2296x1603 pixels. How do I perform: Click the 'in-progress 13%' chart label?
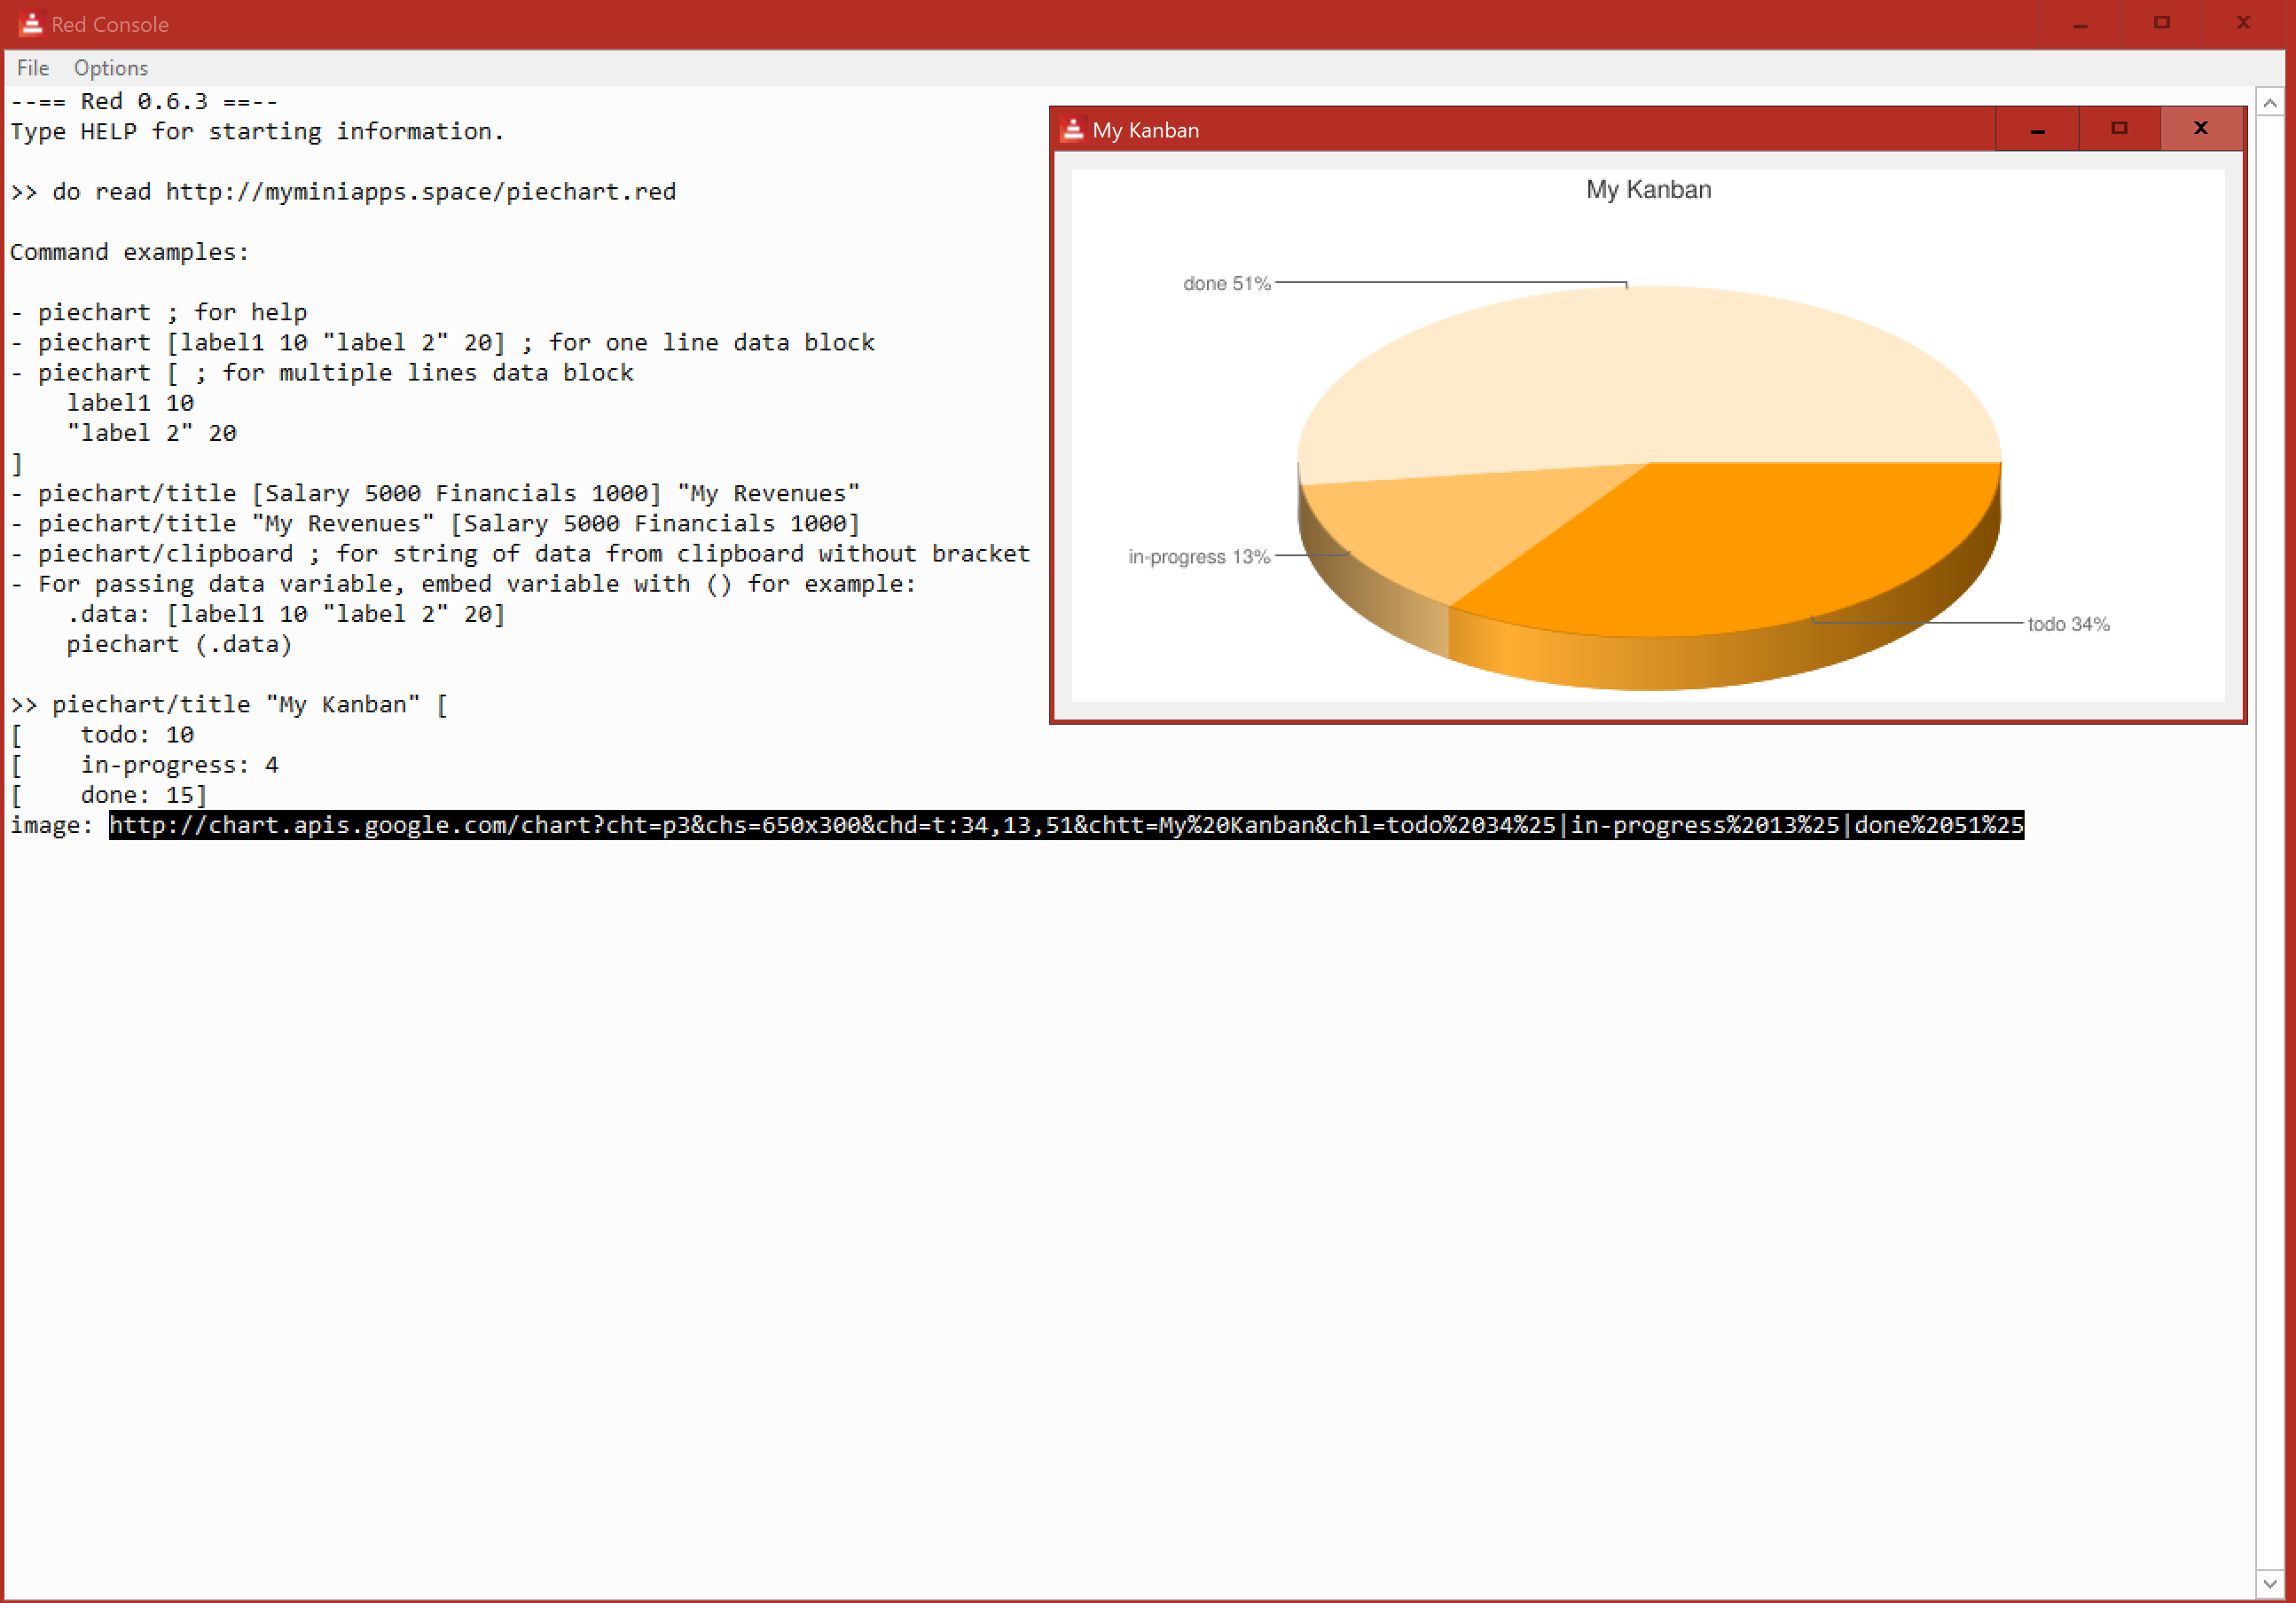pyautogui.click(x=1199, y=556)
